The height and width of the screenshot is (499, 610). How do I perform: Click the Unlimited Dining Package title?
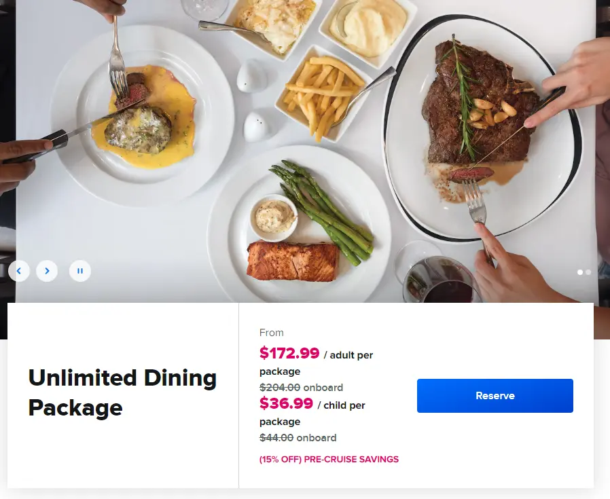coord(122,394)
